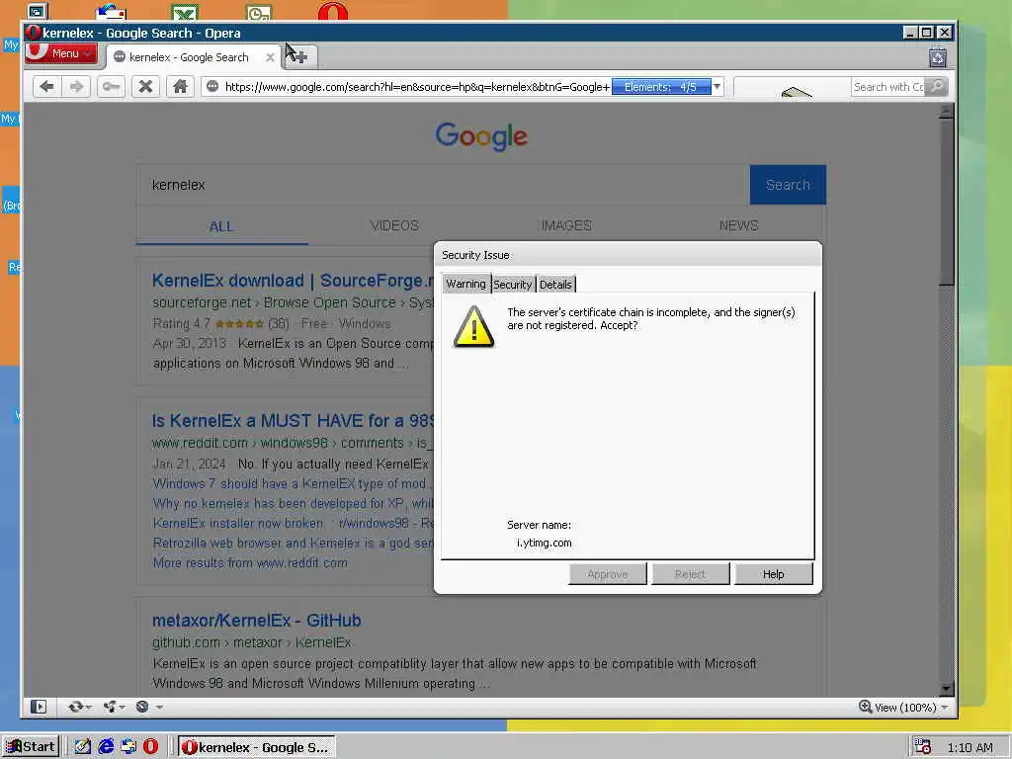Click the magnifier search engine icon
Image resolution: width=1012 pixels, height=759 pixels.
(937, 87)
